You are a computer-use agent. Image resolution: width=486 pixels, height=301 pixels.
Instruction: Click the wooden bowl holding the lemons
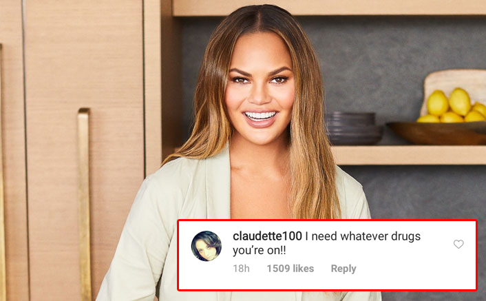[x=437, y=134]
